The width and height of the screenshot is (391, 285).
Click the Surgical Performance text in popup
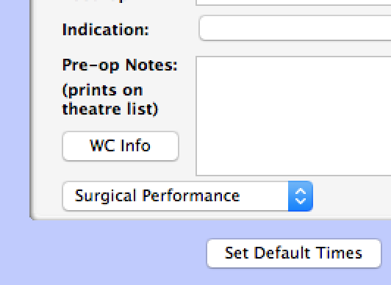tap(157, 196)
